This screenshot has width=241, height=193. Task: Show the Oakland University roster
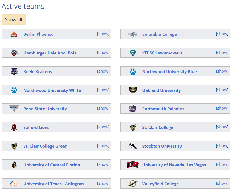tap(222, 90)
